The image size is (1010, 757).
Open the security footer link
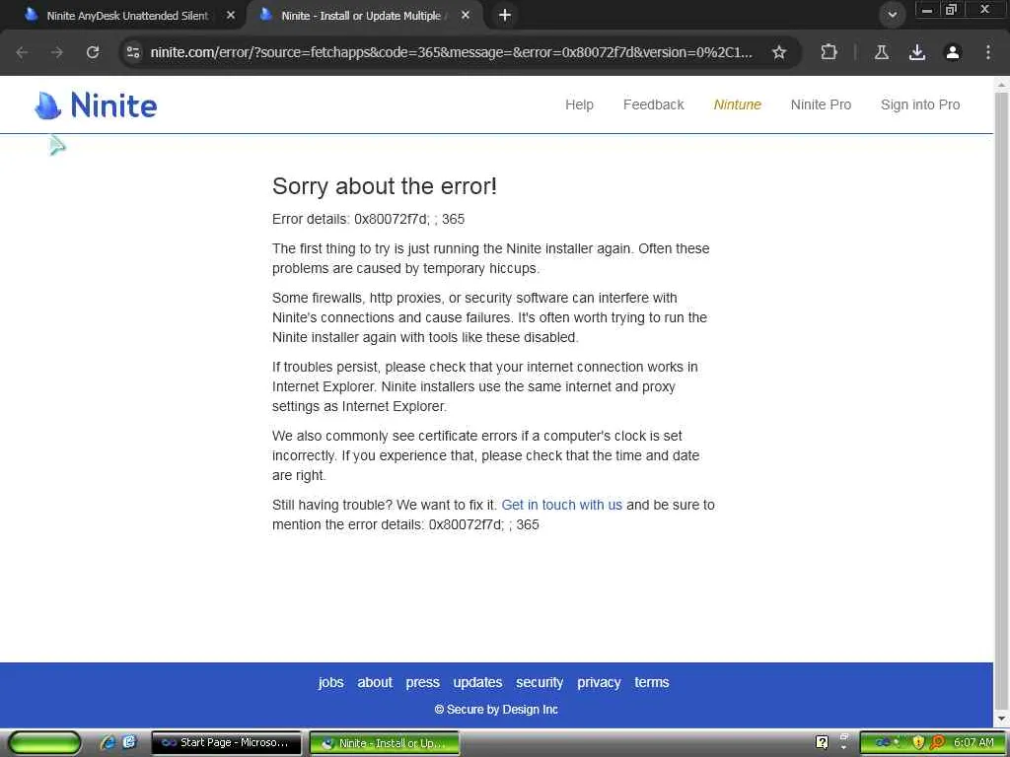(x=540, y=682)
